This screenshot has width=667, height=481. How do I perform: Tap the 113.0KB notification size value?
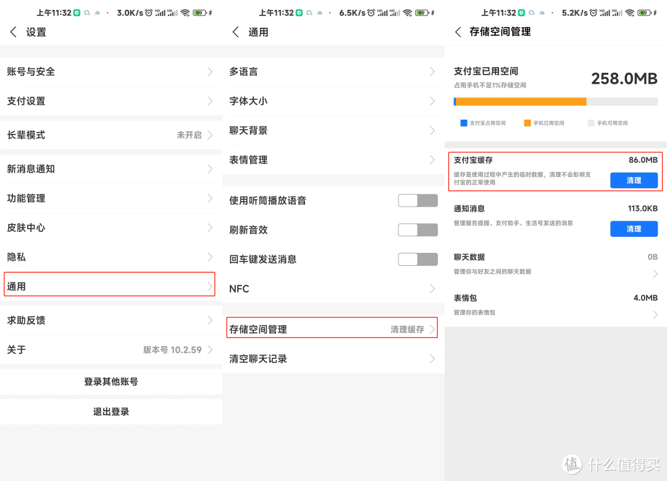[x=642, y=208]
